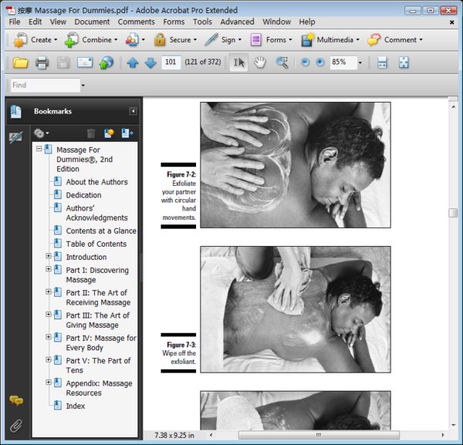Open the Find options dropdown
The image size is (463, 445).
83,86
